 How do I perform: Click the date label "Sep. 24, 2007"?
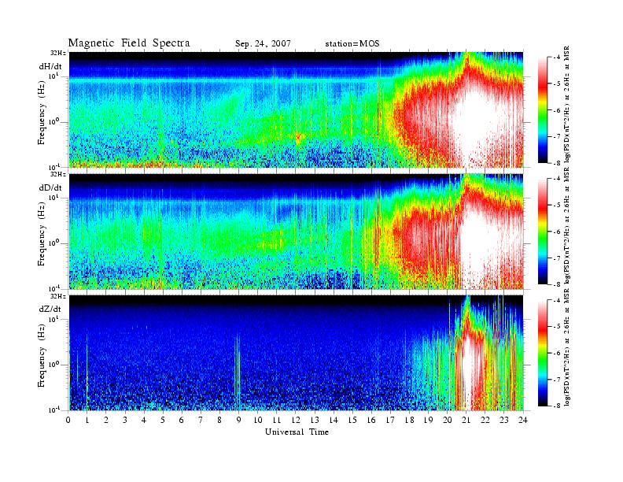(x=263, y=44)
